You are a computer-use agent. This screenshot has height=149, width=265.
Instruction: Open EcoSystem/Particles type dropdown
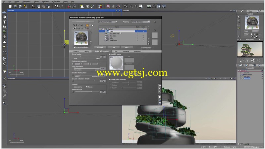108,22
